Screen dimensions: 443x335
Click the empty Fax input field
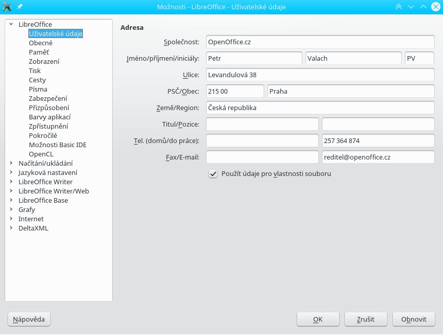point(262,157)
